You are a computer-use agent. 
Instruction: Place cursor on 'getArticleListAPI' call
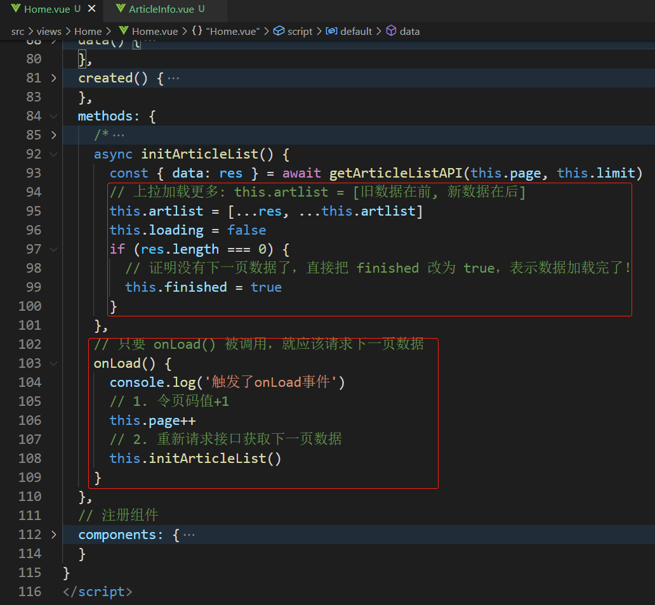click(x=396, y=173)
